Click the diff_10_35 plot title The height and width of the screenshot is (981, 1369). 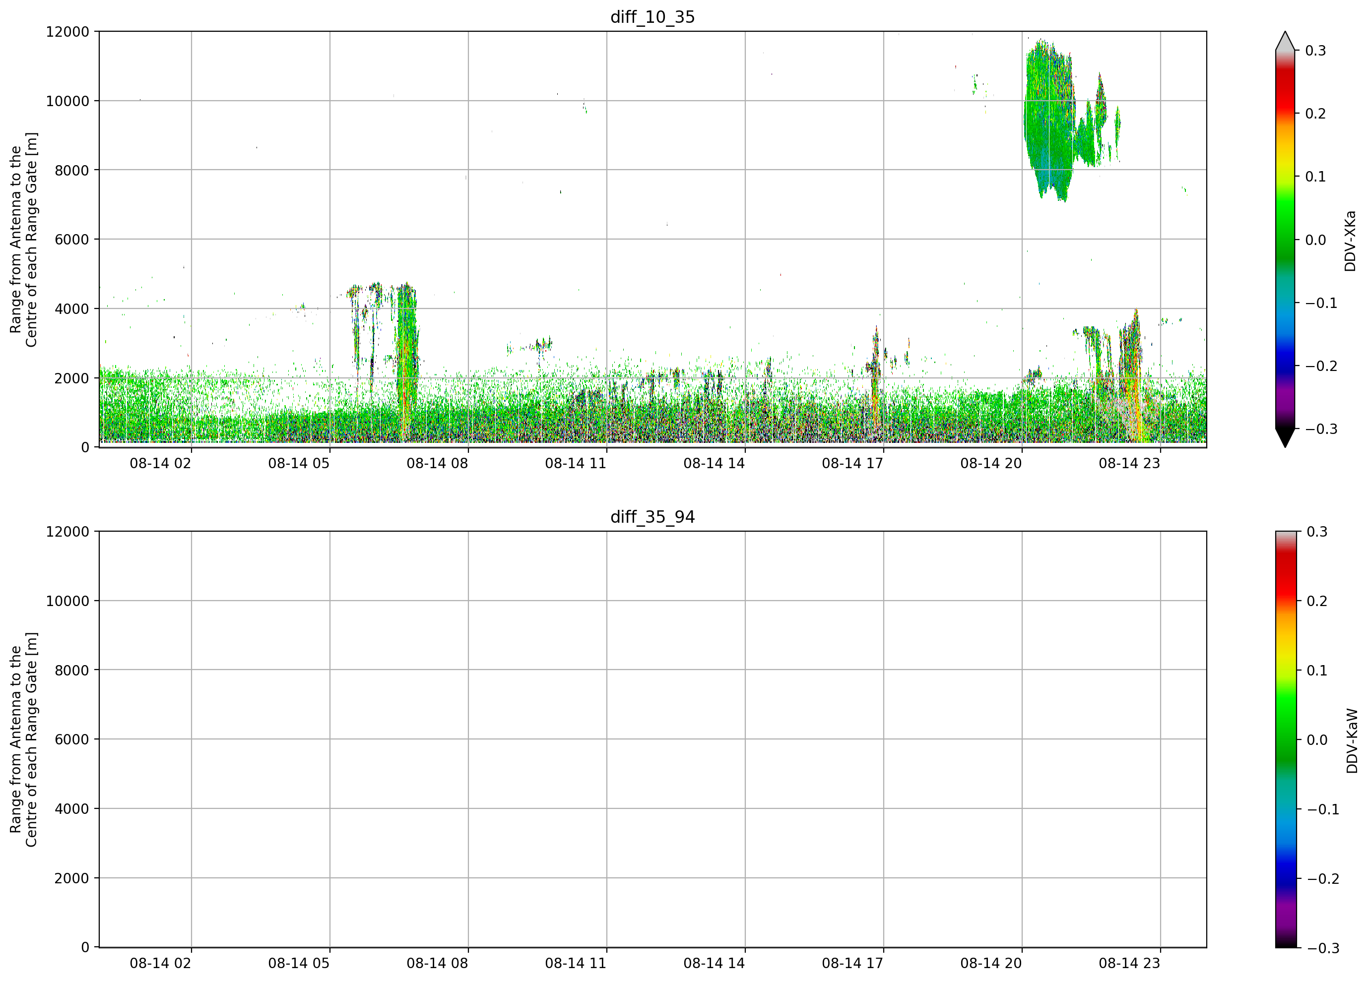click(652, 17)
